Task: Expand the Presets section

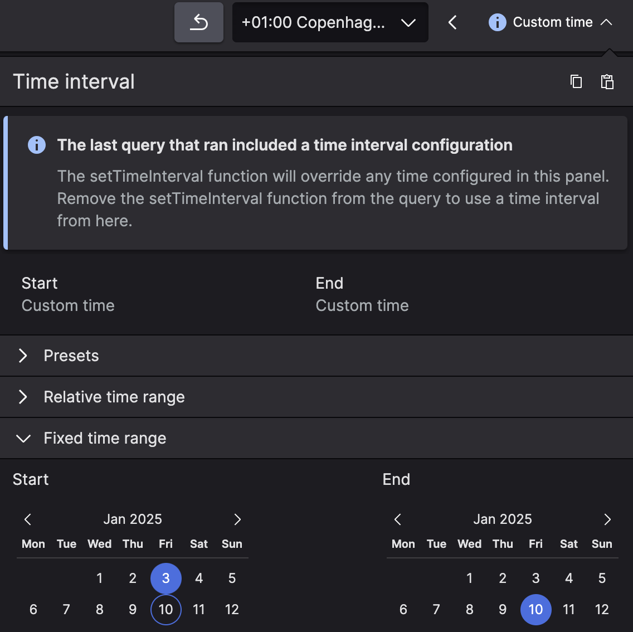Action: (x=71, y=356)
